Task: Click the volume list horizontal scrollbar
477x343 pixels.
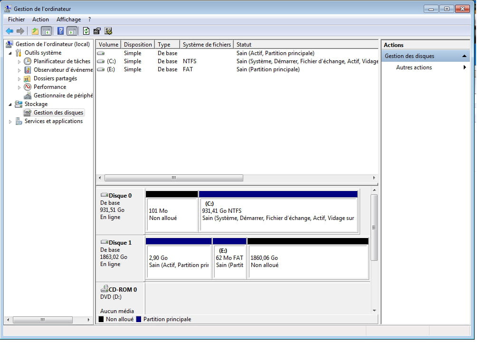Action: click(x=173, y=178)
